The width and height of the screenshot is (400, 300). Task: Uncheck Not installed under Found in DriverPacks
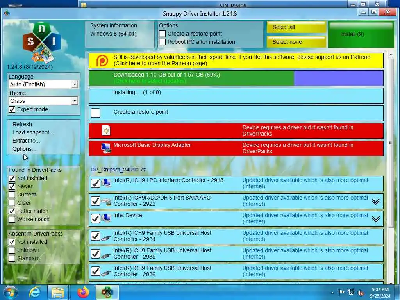tap(12, 178)
